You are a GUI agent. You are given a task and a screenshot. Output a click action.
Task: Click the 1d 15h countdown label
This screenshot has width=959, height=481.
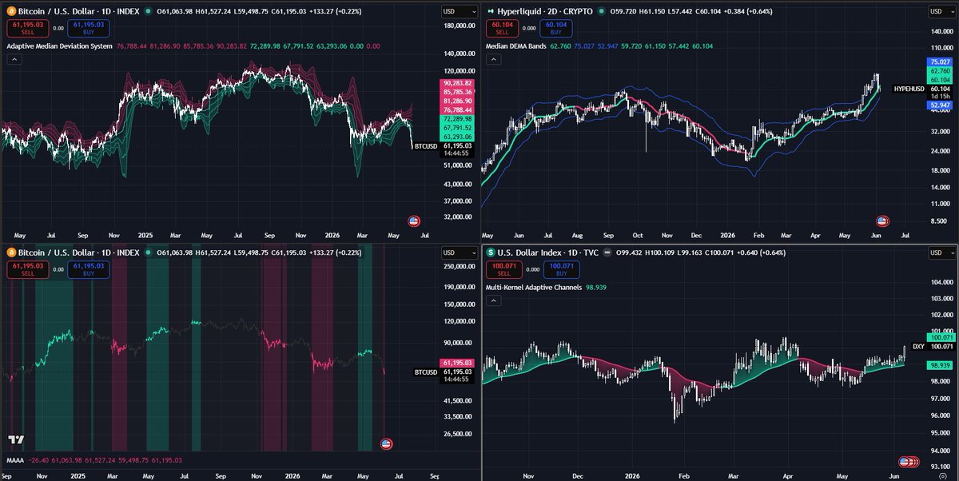pos(940,97)
